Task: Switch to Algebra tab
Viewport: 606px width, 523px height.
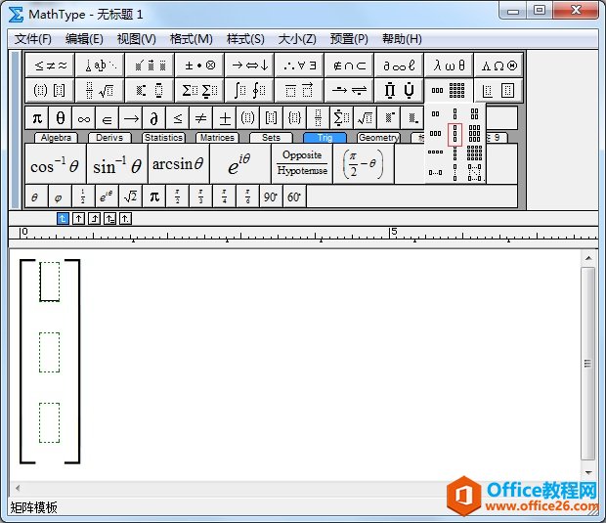Action: (x=56, y=138)
